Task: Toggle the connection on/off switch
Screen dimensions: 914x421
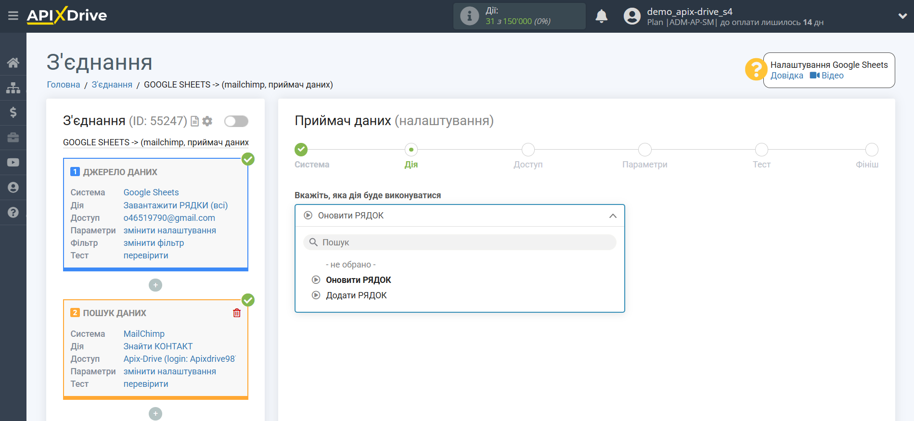Action: 236,121
